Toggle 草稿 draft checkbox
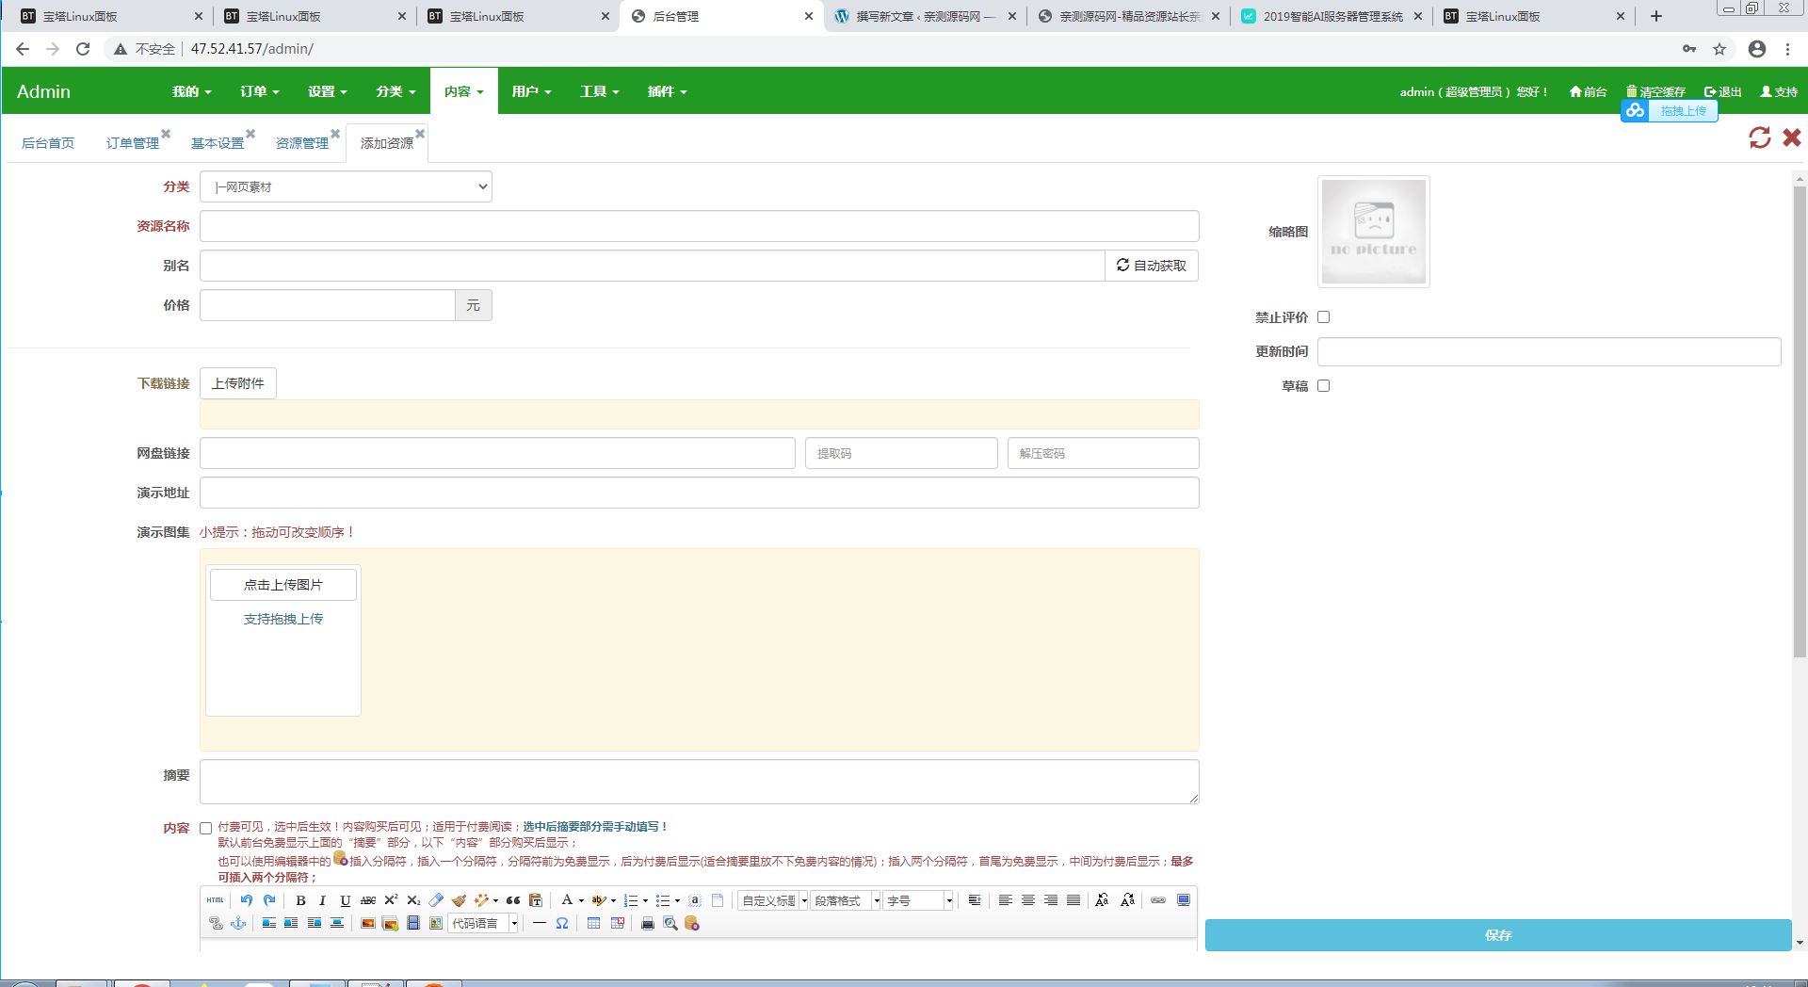Screen dimensions: 1808x987 pyautogui.click(x=1323, y=385)
